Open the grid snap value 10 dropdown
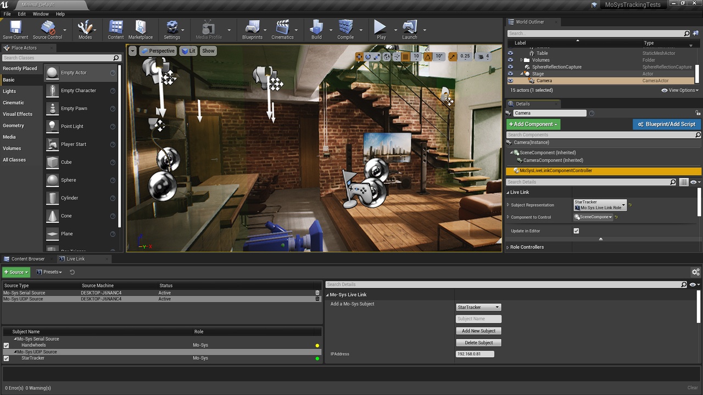Viewport: 703px width, 395px height. tap(416, 57)
